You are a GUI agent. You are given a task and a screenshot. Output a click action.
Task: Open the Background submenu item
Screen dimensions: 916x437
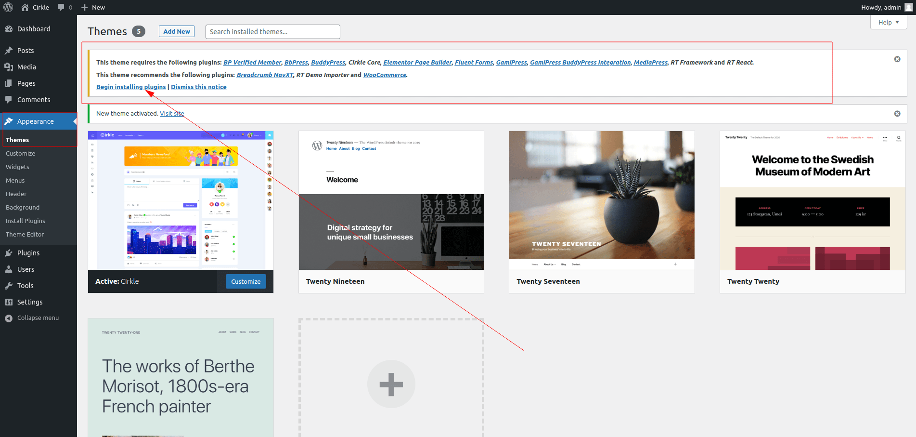point(23,207)
